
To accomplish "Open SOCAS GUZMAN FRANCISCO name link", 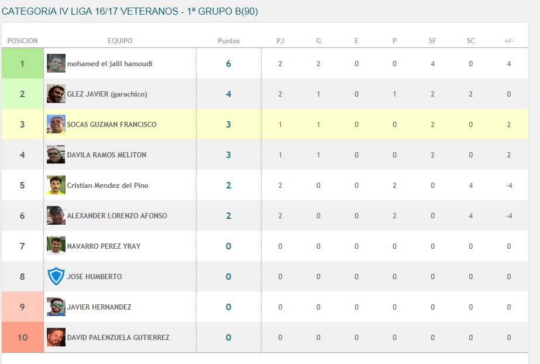I will [x=112, y=124].
